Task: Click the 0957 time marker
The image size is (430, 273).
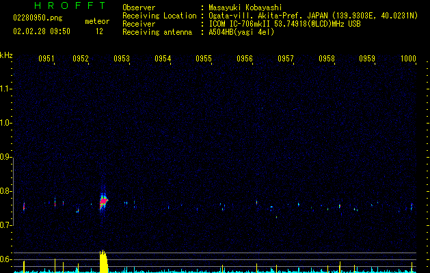Action: [x=286, y=59]
